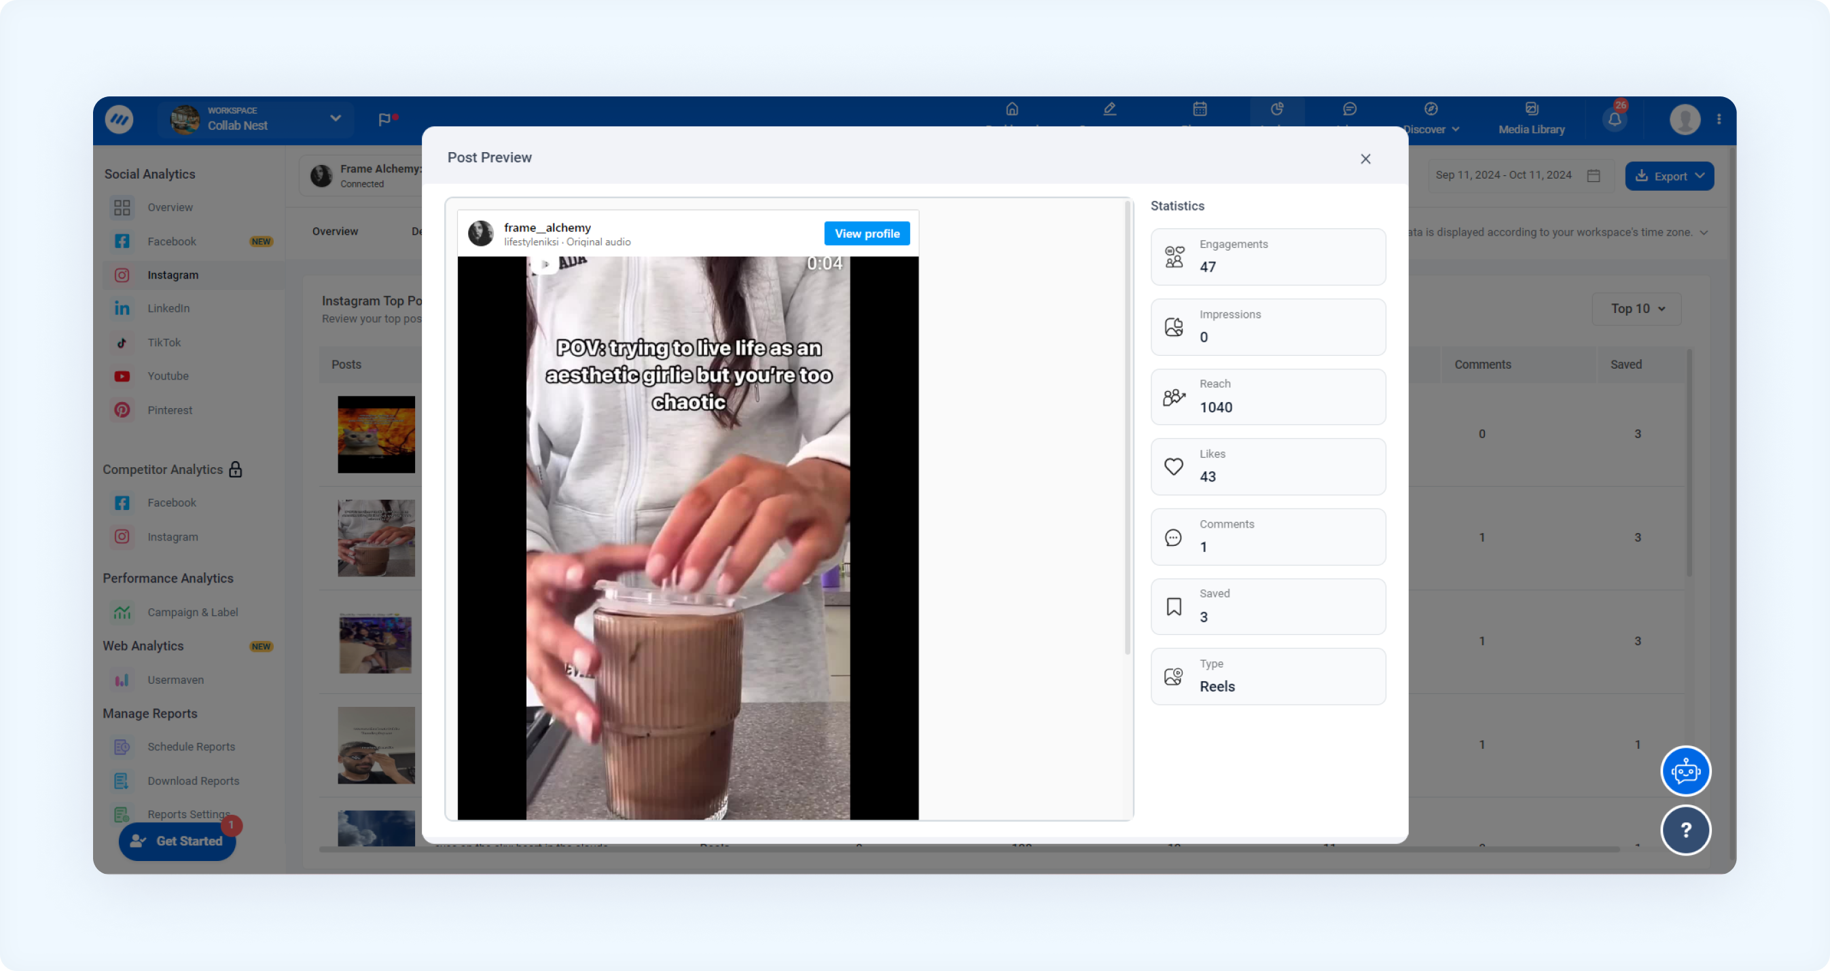Open the vertical three-dot menu
Viewport: 1830px width, 971px height.
click(1719, 120)
